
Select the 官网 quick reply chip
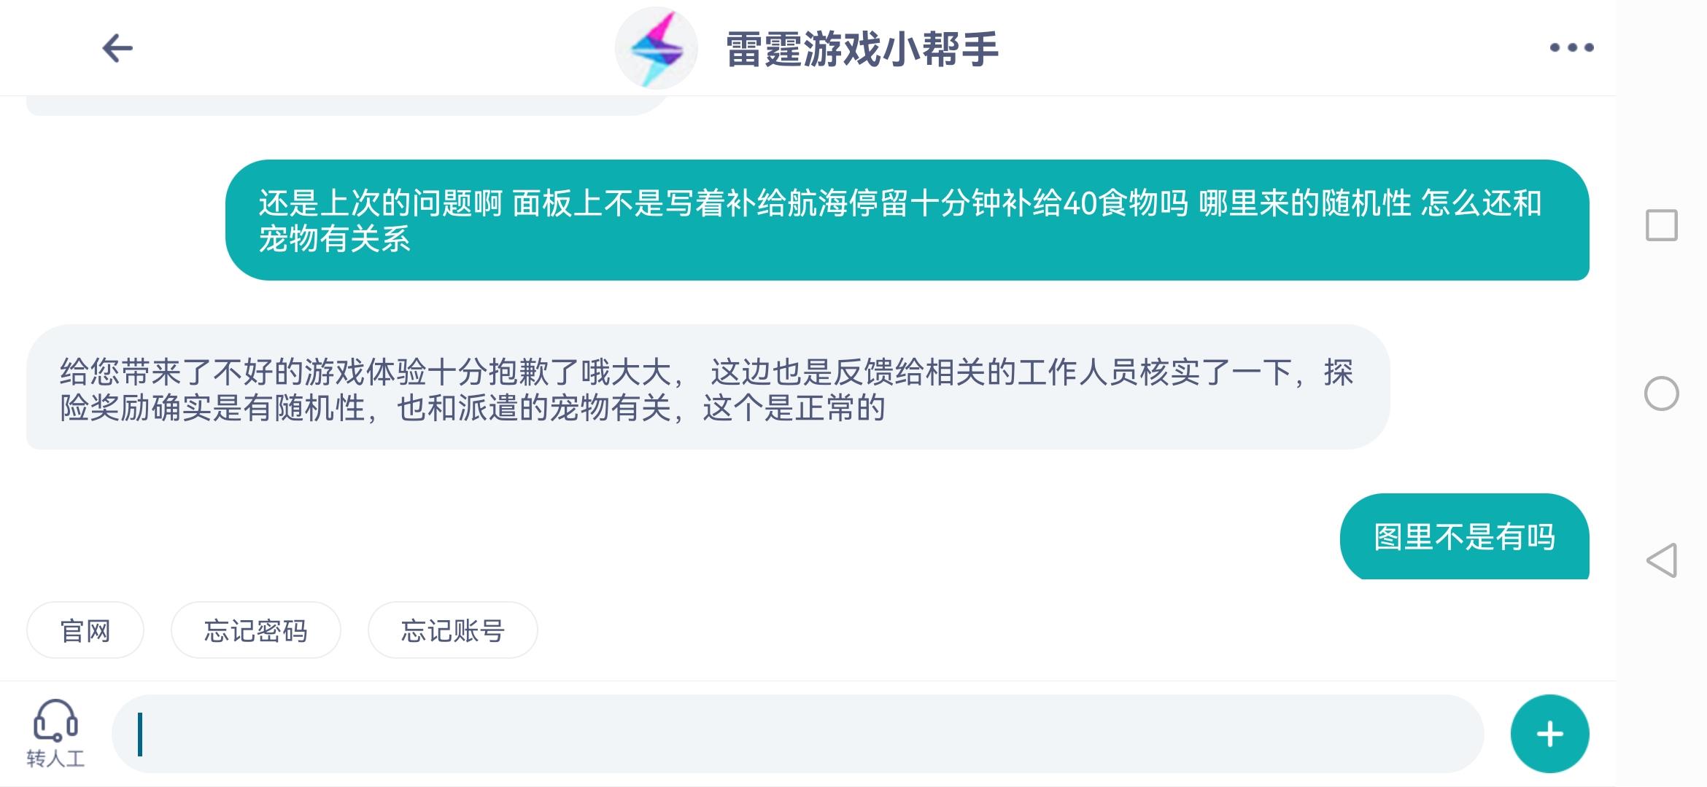pyautogui.click(x=85, y=630)
